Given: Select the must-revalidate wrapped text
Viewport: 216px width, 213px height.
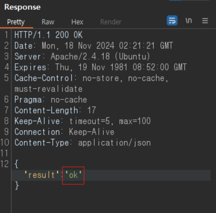Looking at the screenshot, I should click(49, 89).
